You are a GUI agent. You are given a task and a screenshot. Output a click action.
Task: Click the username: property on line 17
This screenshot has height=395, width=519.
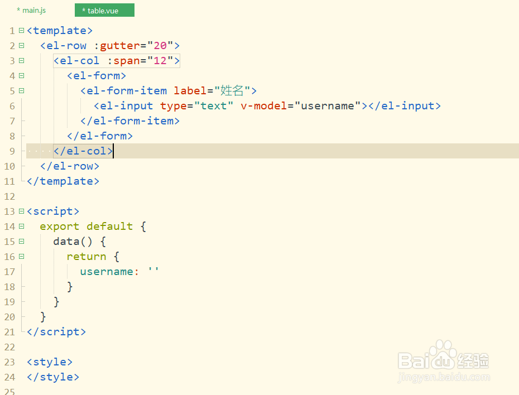(x=109, y=272)
